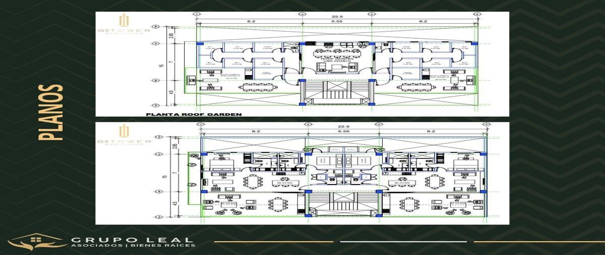This screenshot has width=605, height=255.
Task: Click the Roof Garden Uso Comun dining table
Action: pos(336,51)
